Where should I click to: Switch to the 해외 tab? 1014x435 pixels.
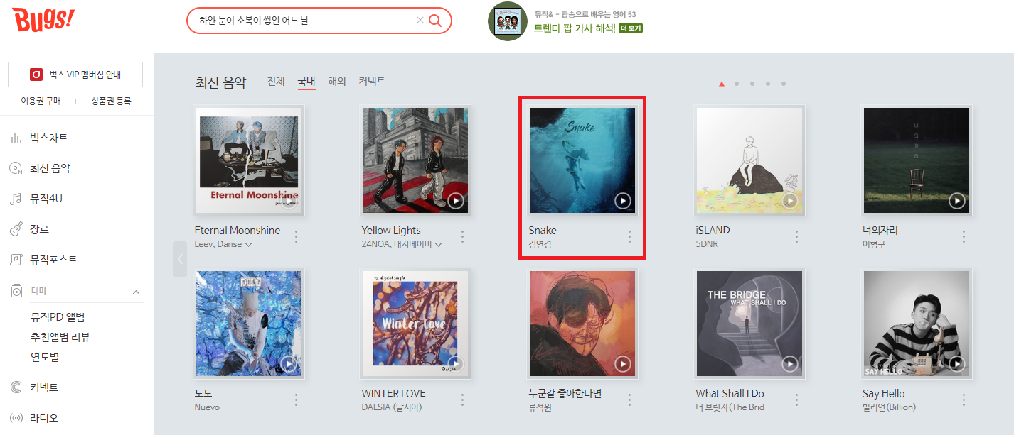(x=337, y=82)
